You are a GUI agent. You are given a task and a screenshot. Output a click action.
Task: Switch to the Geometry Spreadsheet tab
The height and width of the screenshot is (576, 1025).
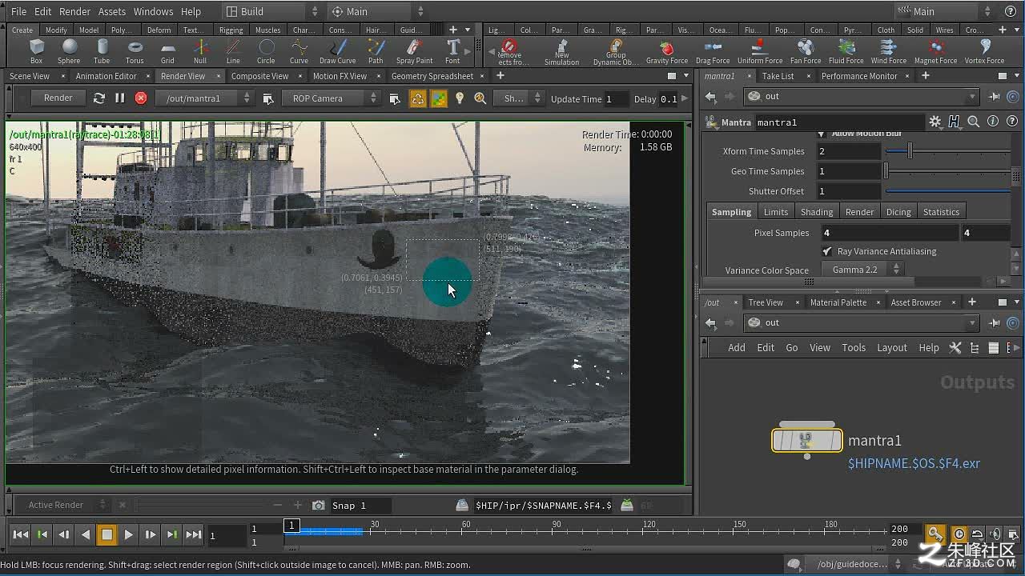point(432,76)
